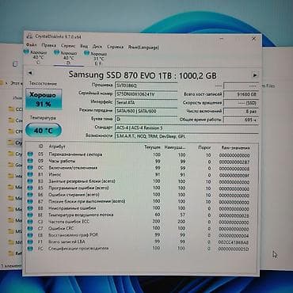Click status icon for attribute B7
Viewport: 293px width, 293px height.
pos(30,201)
